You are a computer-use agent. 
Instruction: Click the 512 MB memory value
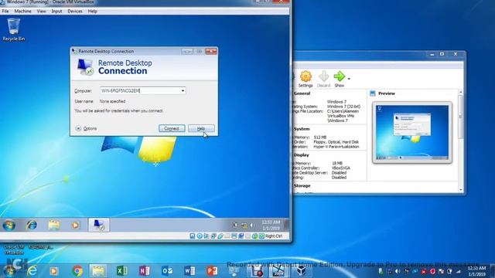pyautogui.click(x=320, y=137)
